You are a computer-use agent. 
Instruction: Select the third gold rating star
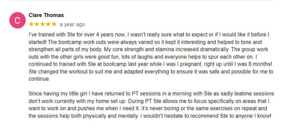point(43,24)
